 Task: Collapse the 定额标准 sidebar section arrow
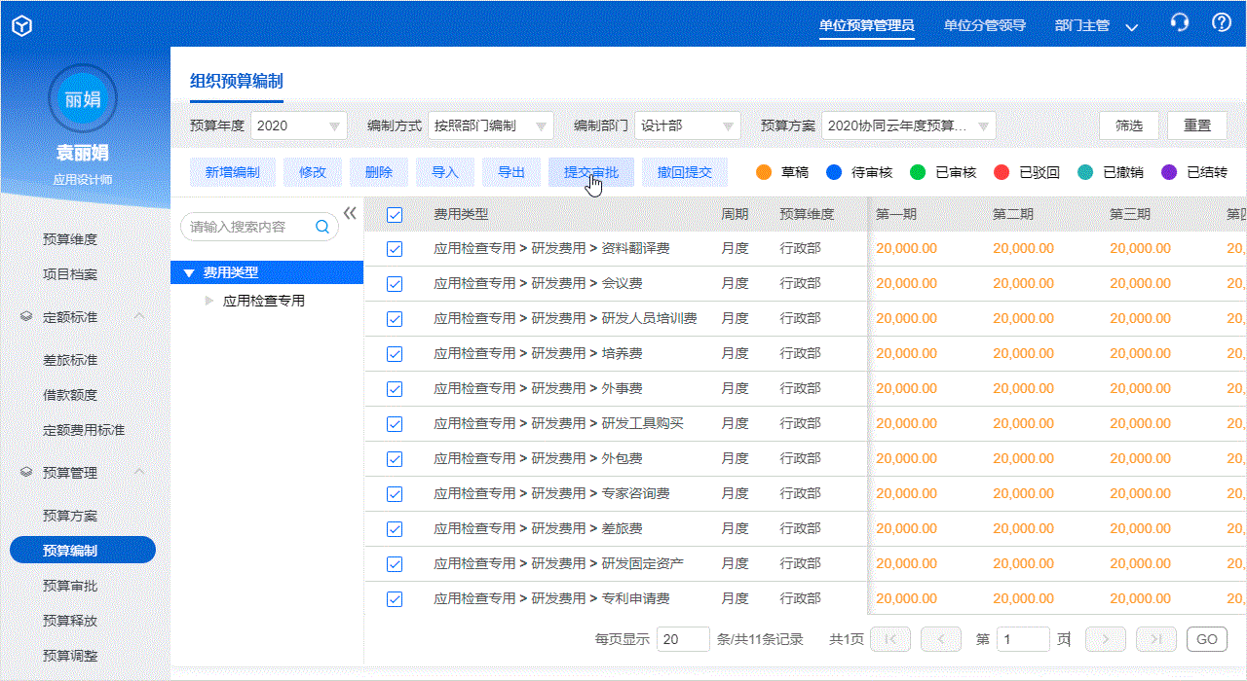(139, 316)
